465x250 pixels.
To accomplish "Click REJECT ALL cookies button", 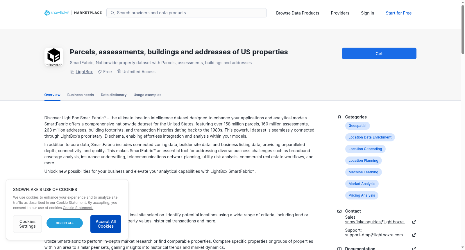I will tap(65, 223).
